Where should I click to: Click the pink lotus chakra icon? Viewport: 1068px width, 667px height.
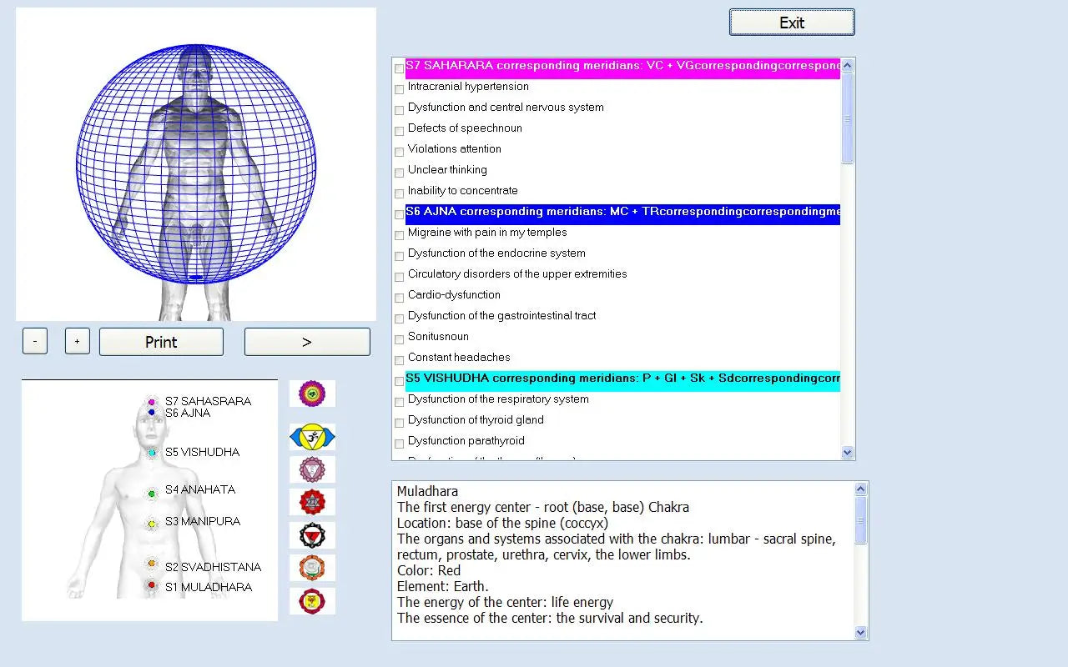[x=312, y=469]
